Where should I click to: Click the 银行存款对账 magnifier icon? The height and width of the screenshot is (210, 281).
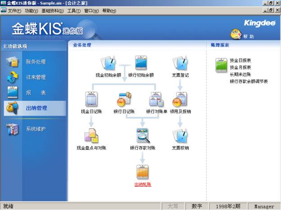click(142, 136)
